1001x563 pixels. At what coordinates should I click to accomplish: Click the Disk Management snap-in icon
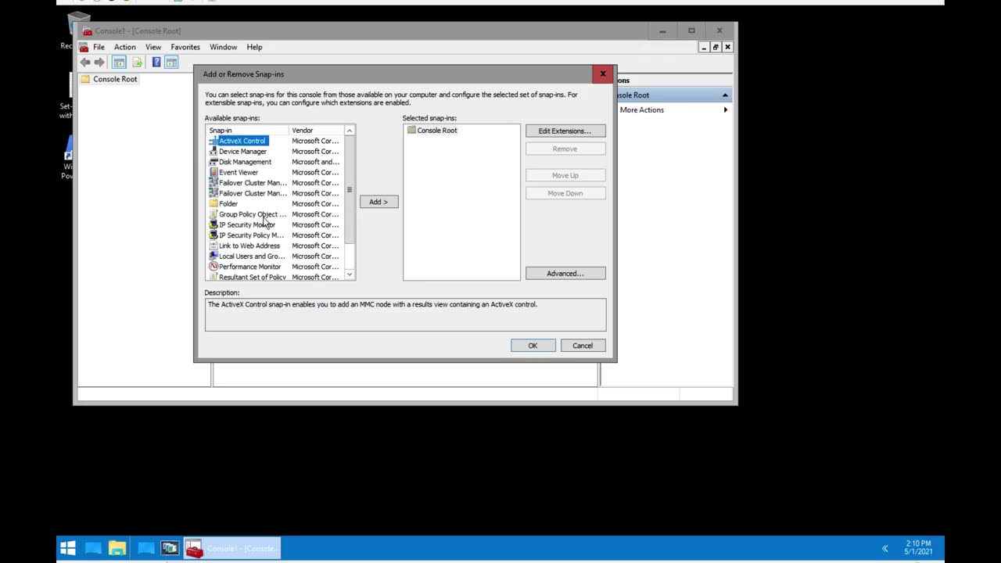coord(213,162)
